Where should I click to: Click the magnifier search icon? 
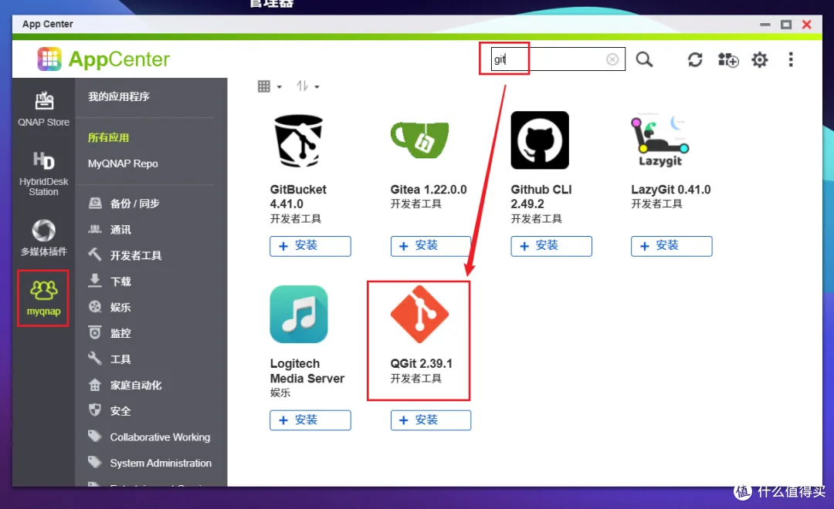[x=644, y=59]
